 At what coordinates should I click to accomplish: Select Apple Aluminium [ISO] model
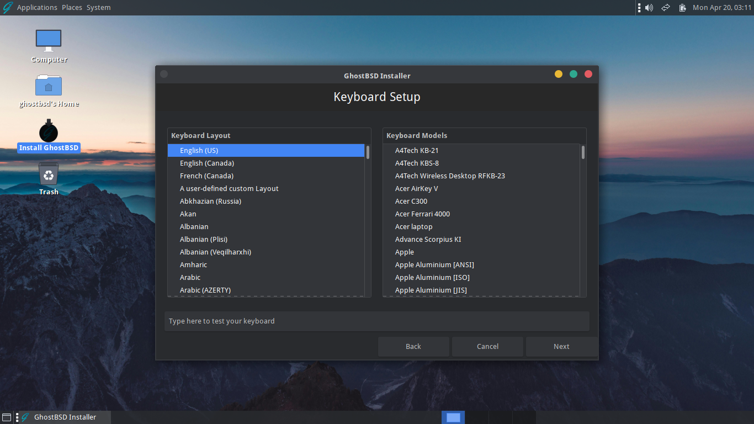coord(481,278)
